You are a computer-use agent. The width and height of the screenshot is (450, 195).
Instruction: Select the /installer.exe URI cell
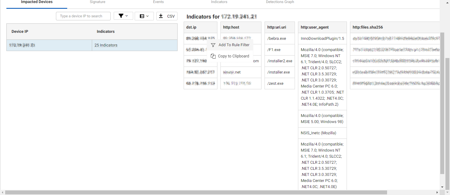[280, 72]
